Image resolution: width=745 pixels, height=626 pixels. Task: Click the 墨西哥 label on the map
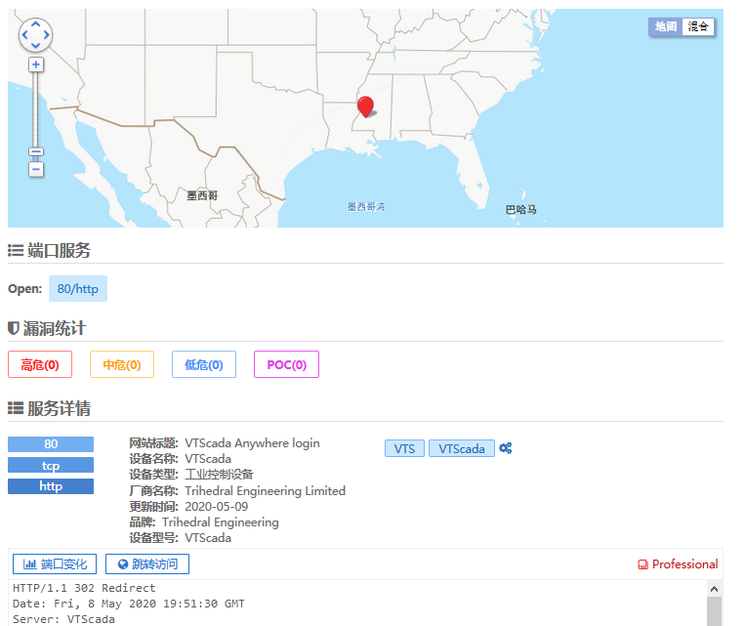click(202, 195)
